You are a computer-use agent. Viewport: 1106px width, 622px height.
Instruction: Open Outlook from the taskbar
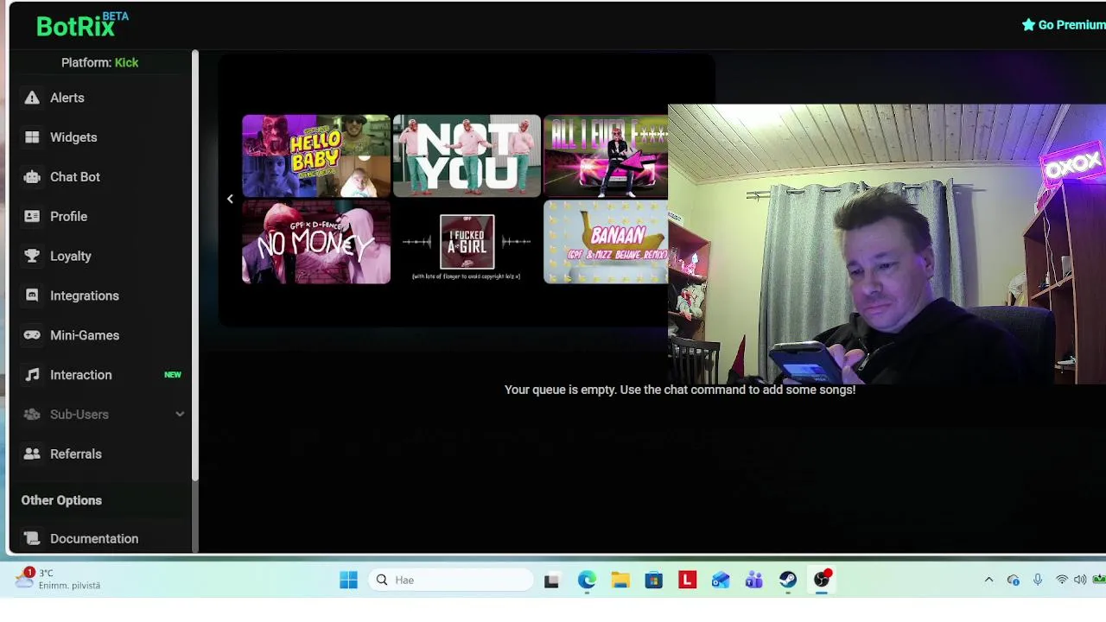pos(721,580)
